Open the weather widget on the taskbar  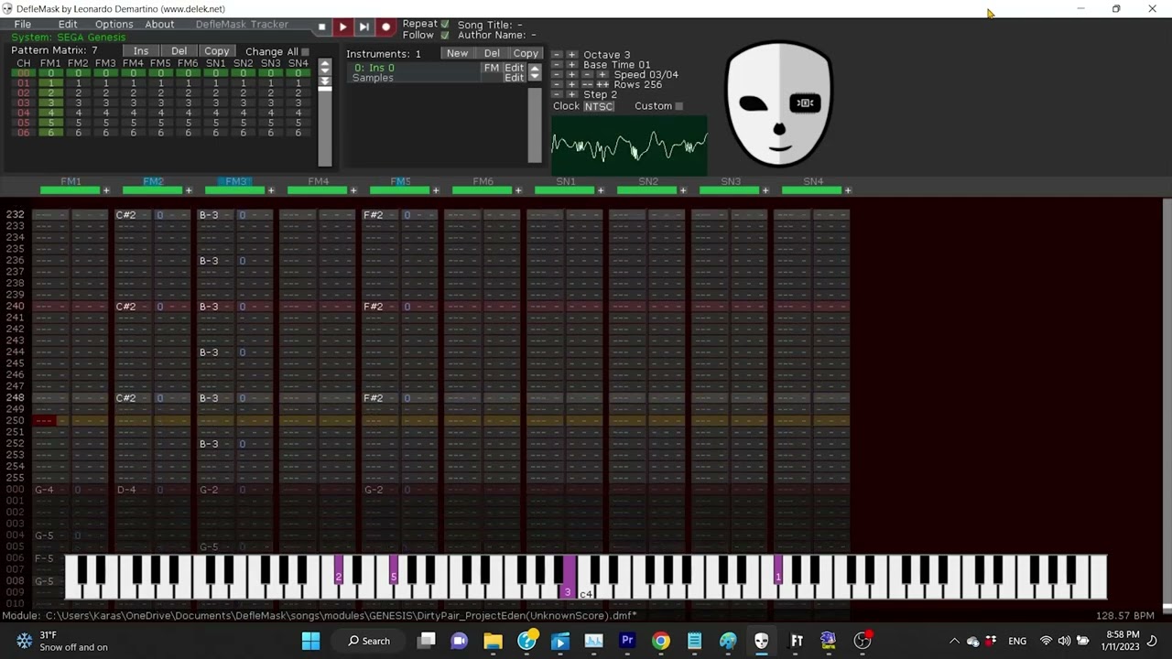pyautogui.click(x=62, y=641)
